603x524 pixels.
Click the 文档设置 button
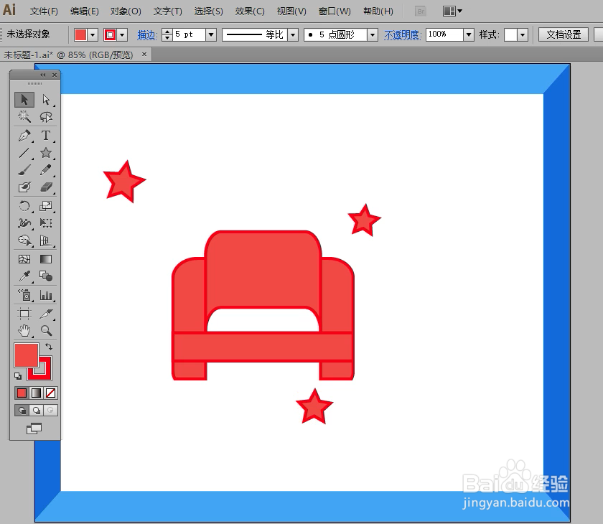point(564,34)
